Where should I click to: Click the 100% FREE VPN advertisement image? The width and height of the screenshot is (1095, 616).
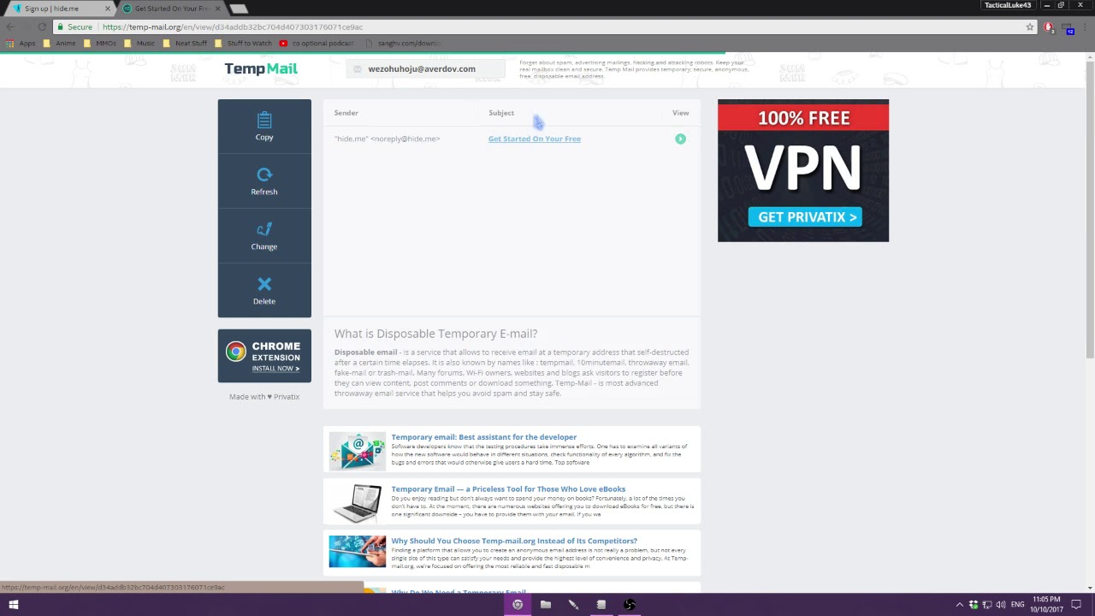803,170
